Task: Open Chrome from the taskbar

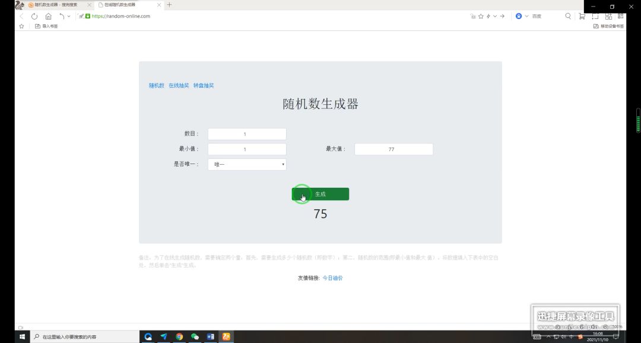Action: pyautogui.click(x=179, y=336)
